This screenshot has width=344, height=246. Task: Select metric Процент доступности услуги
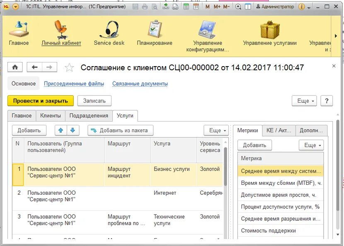pos(281,207)
